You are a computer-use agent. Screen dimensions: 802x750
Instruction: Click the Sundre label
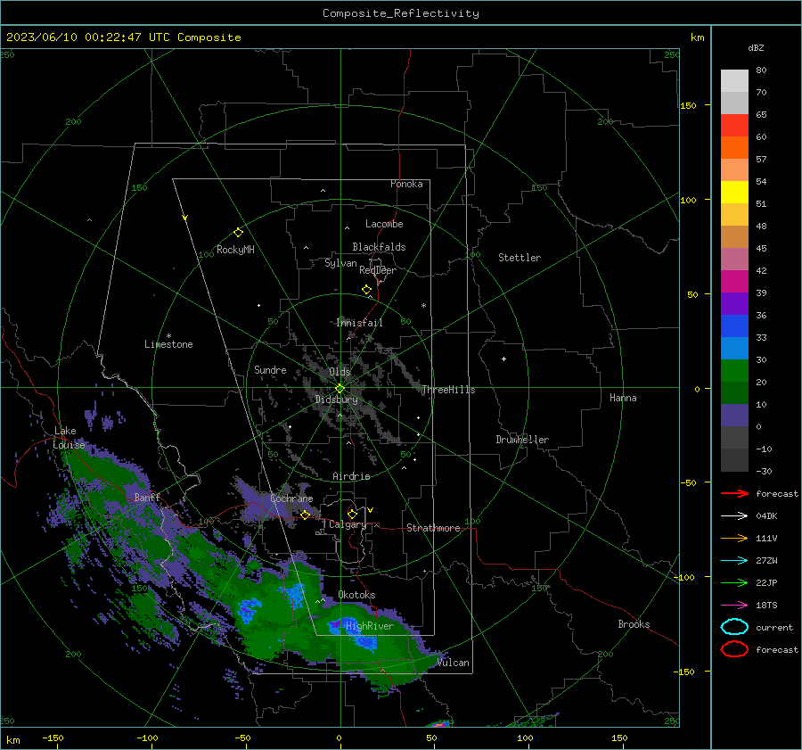[x=270, y=369]
